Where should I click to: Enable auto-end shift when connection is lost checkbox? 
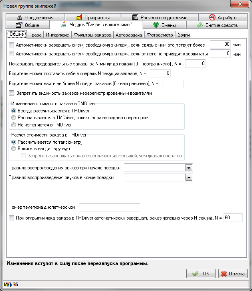tap(12, 45)
